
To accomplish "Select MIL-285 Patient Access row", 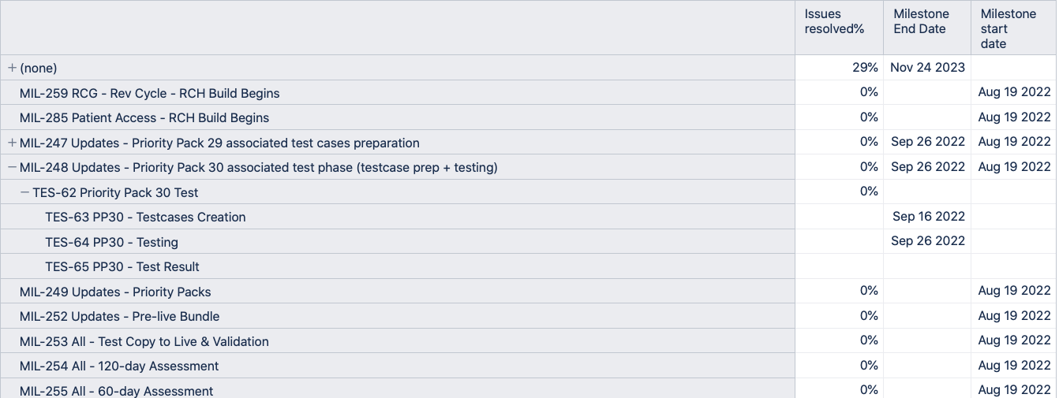I will click(144, 118).
